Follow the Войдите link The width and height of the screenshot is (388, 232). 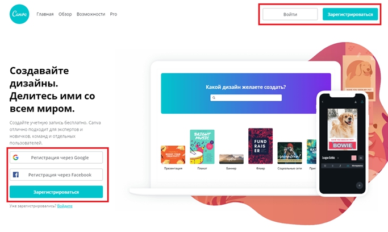point(65,206)
